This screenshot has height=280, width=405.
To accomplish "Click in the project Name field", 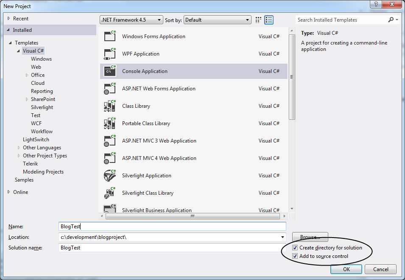I will [172, 227].
